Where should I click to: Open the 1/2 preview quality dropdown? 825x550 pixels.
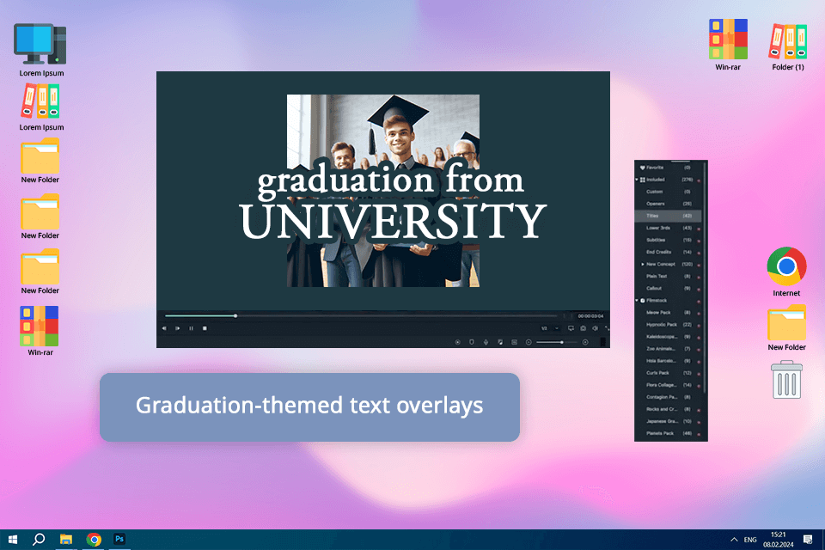pos(550,328)
